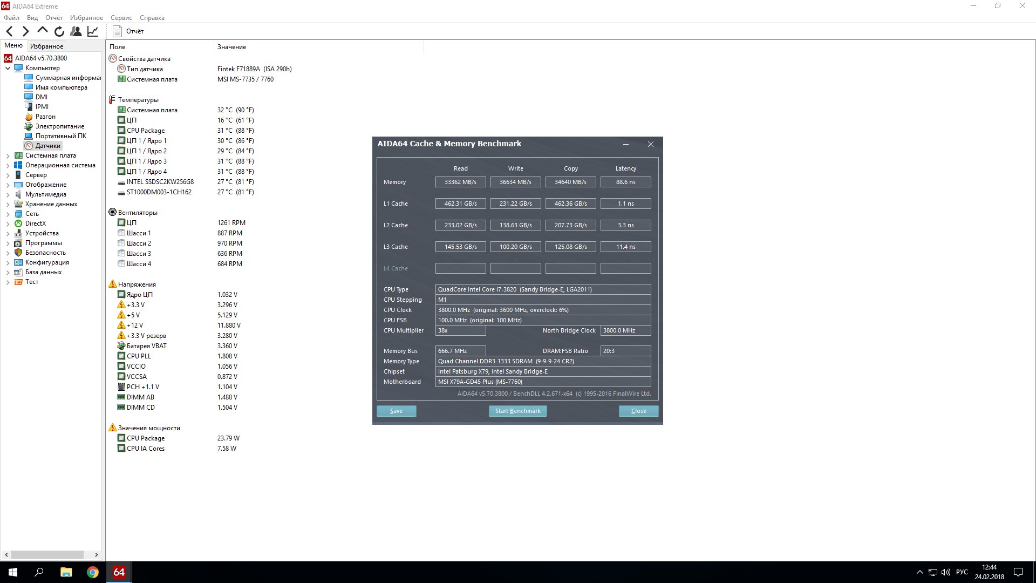Screen dimensions: 1036x583
Task: Open the Сервис menu
Action: pyautogui.click(x=121, y=18)
